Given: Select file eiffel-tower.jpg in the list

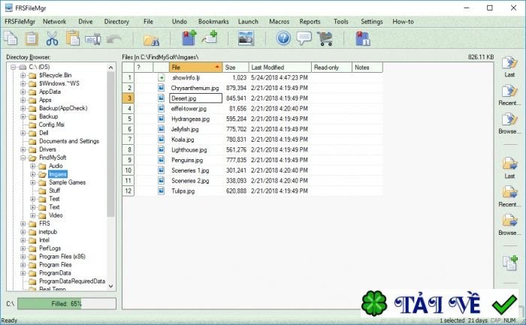Looking at the screenshot, I should tap(189, 109).
